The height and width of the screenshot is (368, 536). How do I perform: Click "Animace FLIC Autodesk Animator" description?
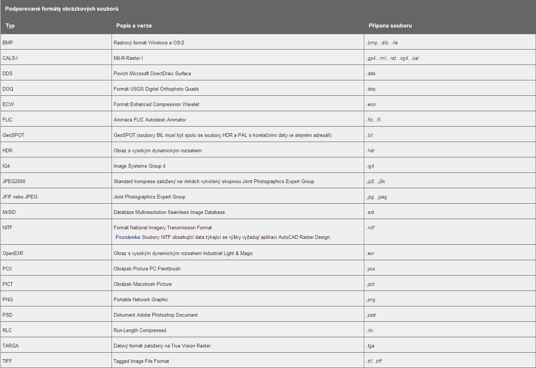click(x=150, y=120)
